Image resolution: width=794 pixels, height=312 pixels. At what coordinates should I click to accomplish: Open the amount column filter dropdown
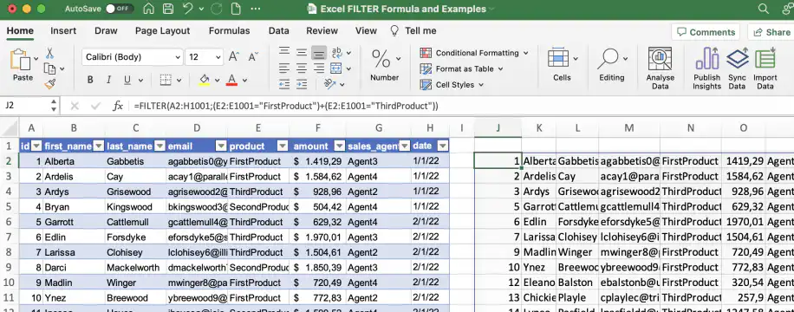pos(339,146)
